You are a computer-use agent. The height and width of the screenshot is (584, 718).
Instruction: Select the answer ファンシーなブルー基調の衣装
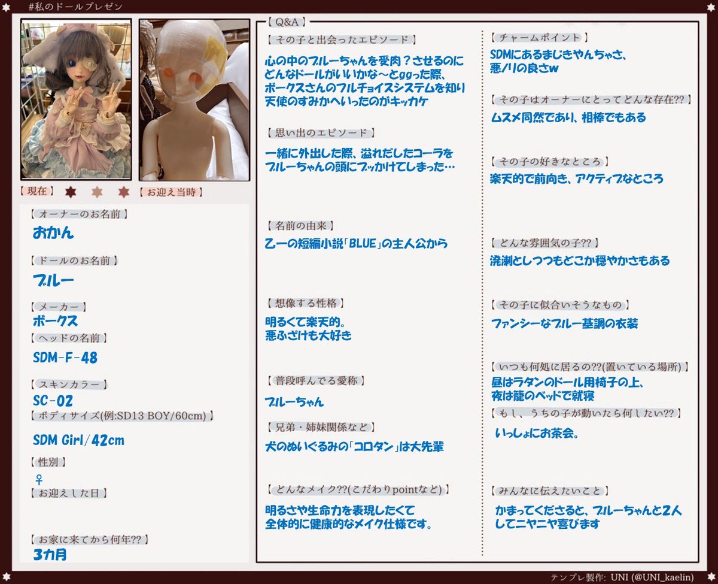point(564,323)
